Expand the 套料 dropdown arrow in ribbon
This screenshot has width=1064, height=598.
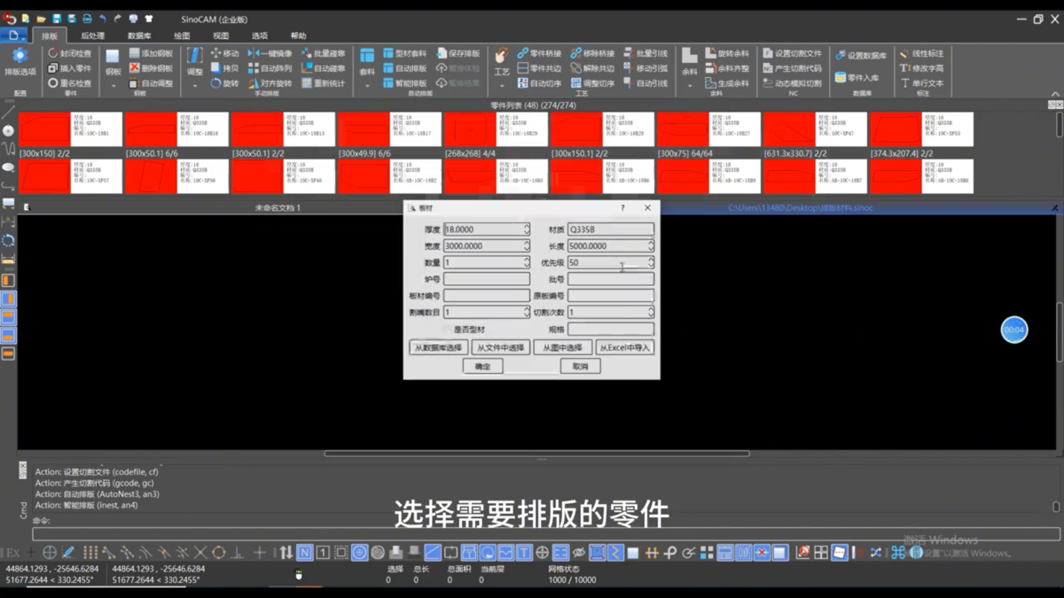(x=367, y=86)
